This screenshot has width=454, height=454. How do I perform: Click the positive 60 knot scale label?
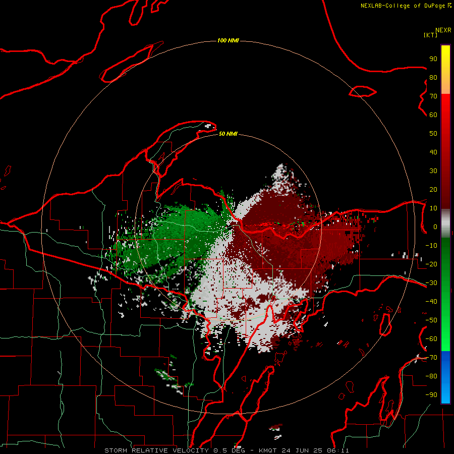(x=433, y=115)
